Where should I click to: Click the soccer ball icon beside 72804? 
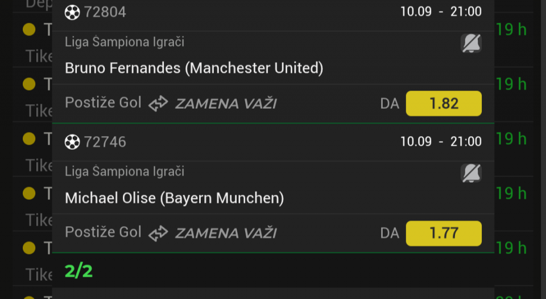point(72,13)
